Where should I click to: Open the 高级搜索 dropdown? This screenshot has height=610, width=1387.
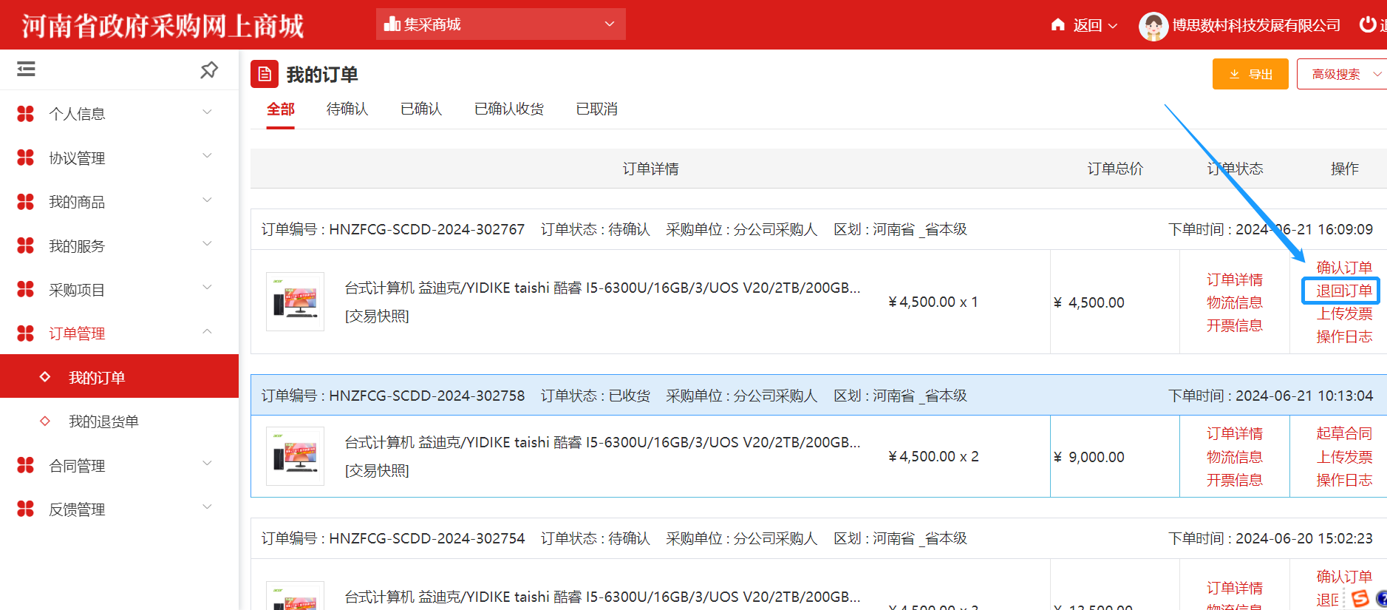click(1342, 74)
